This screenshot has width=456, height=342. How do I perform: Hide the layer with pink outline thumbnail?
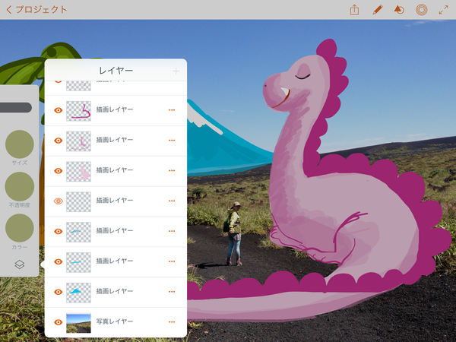point(59,141)
